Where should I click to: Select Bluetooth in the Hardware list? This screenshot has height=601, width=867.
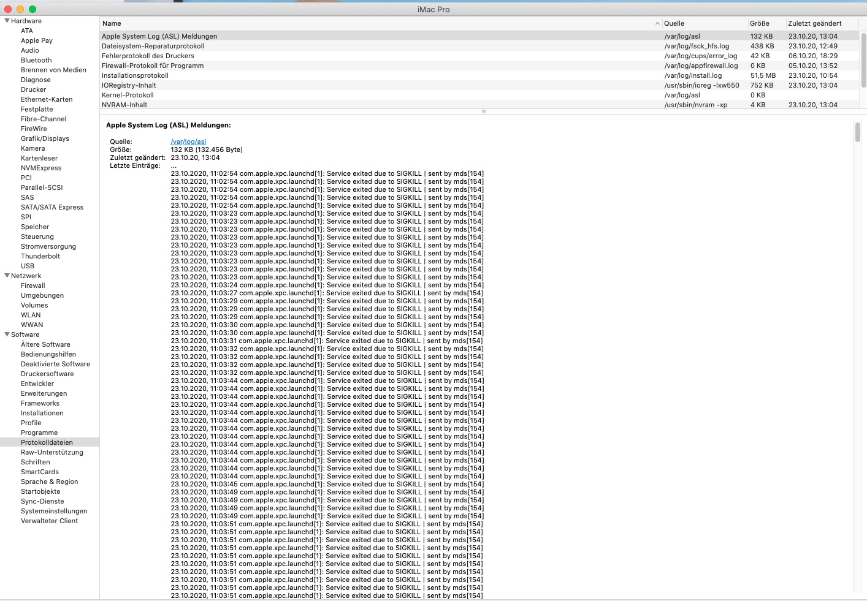pos(36,60)
